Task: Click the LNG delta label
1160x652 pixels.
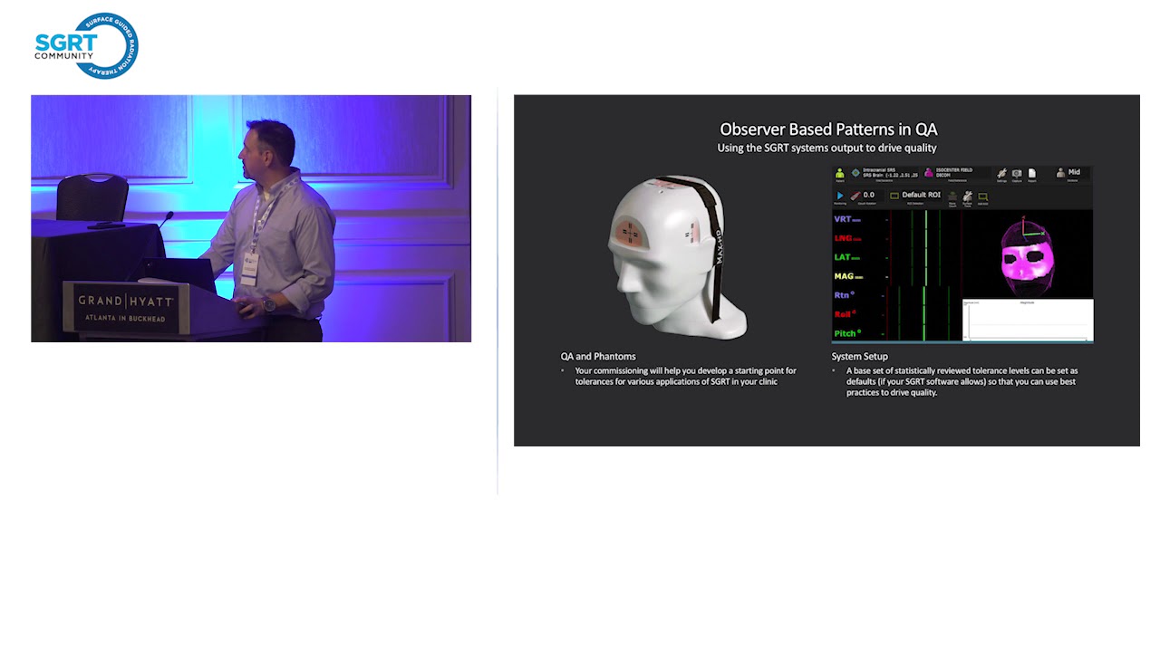Action: [846, 238]
